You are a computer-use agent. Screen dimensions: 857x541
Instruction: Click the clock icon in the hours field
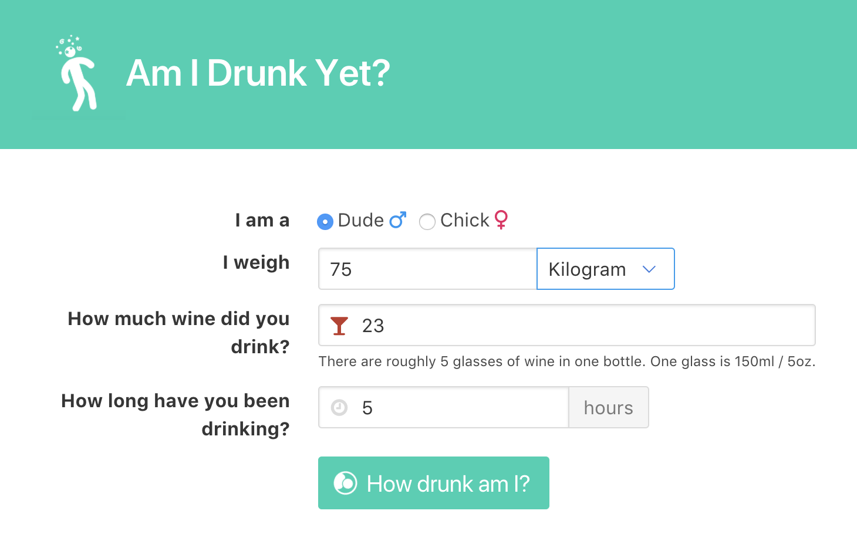339,407
